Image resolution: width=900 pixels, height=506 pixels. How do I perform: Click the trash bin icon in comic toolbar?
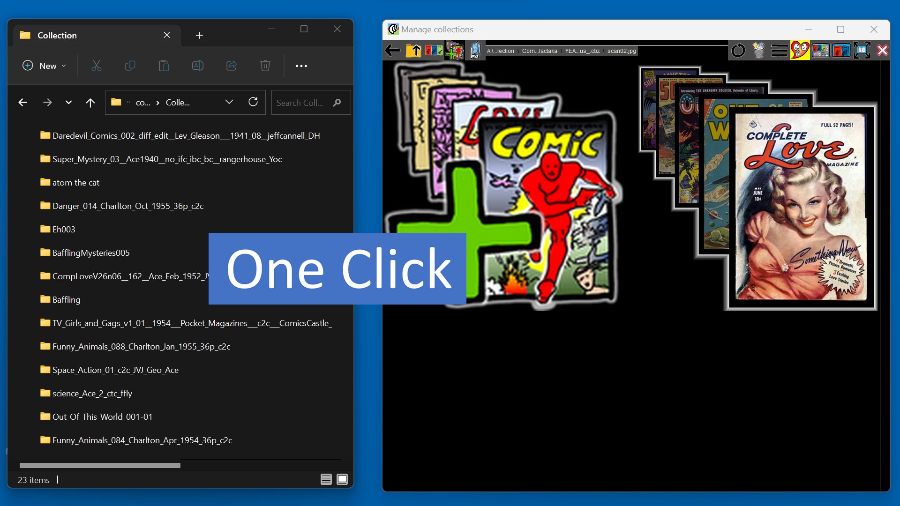pos(758,50)
